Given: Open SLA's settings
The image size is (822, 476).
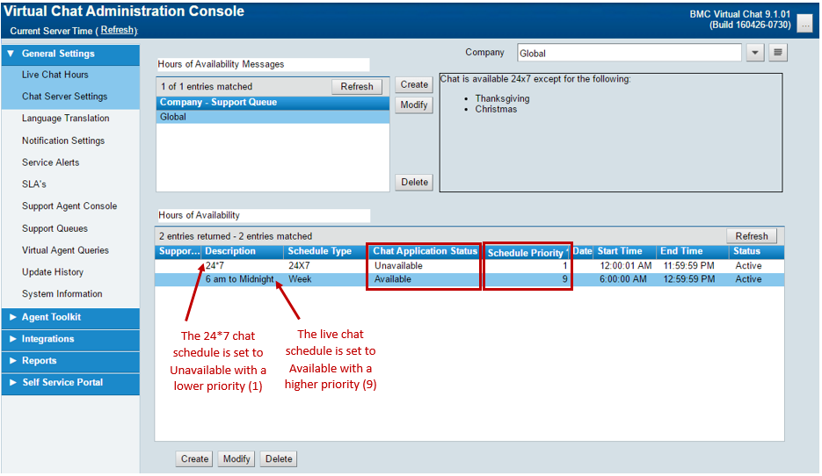Looking at the screenshot, I should [x=34, y=184].
